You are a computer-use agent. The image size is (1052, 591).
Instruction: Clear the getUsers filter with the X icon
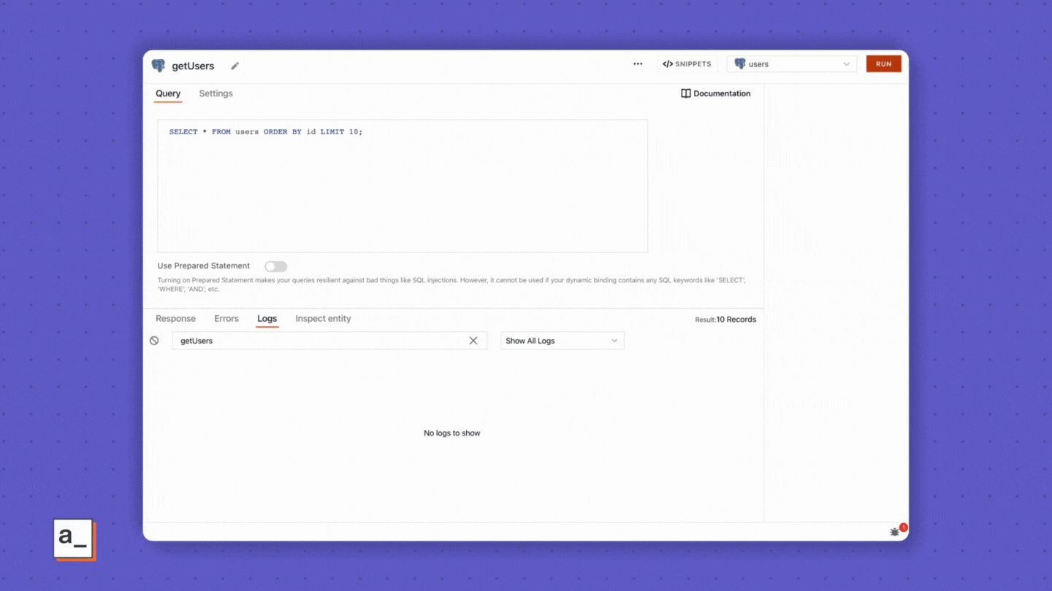click(473, 341)
